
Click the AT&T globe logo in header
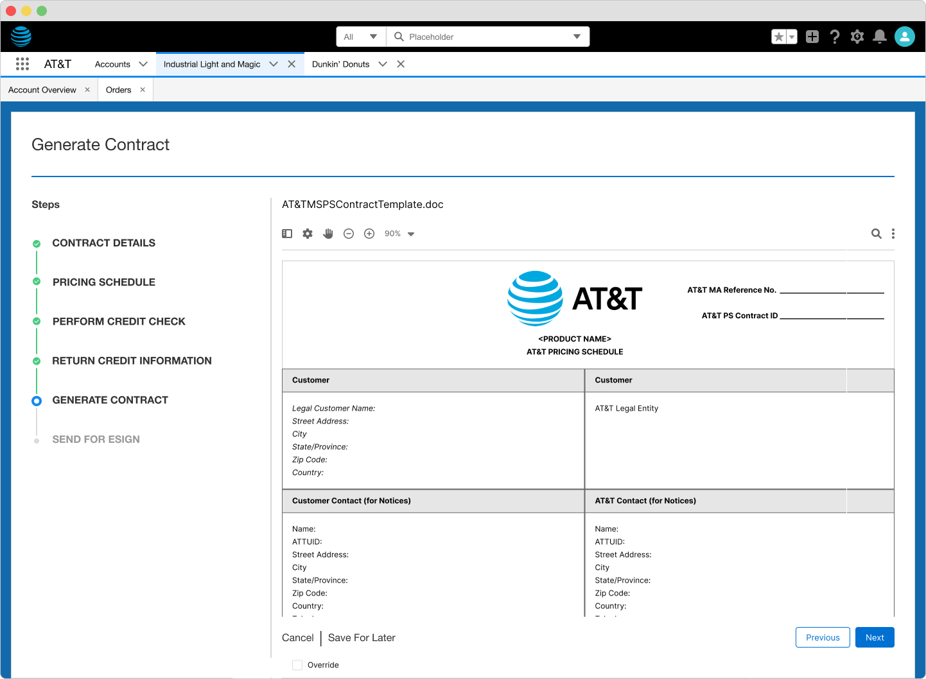[x=21, y=37]
